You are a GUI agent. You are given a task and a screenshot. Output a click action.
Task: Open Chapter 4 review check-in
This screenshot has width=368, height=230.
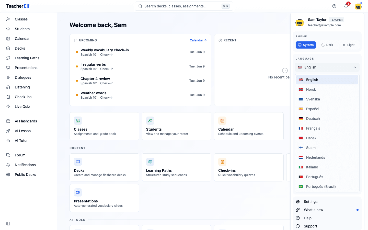[140, 81]
